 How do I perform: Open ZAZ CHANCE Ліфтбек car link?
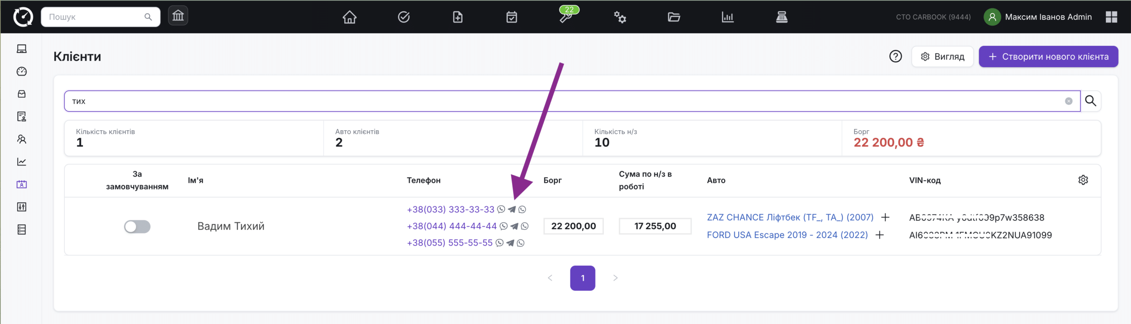(790, 217)
